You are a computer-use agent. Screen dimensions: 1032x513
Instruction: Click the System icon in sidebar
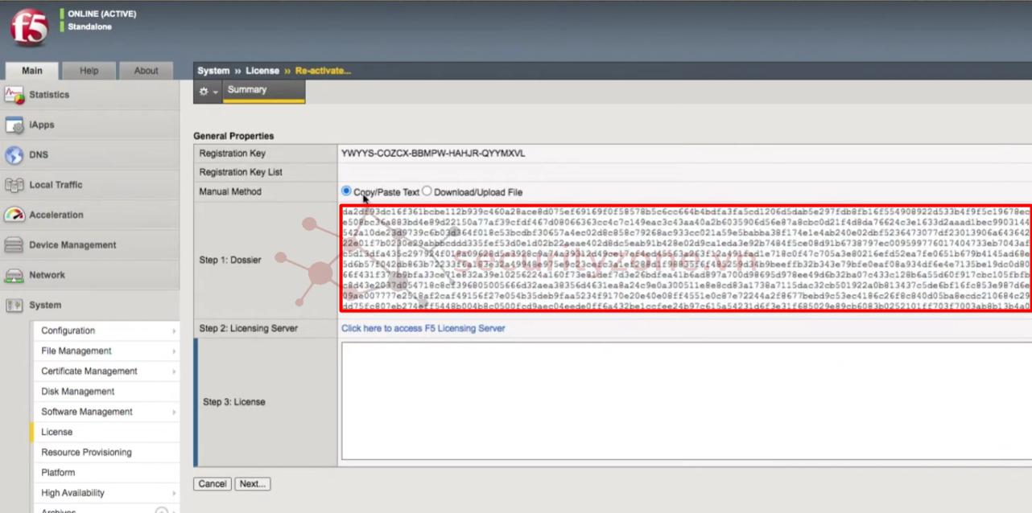14,306
